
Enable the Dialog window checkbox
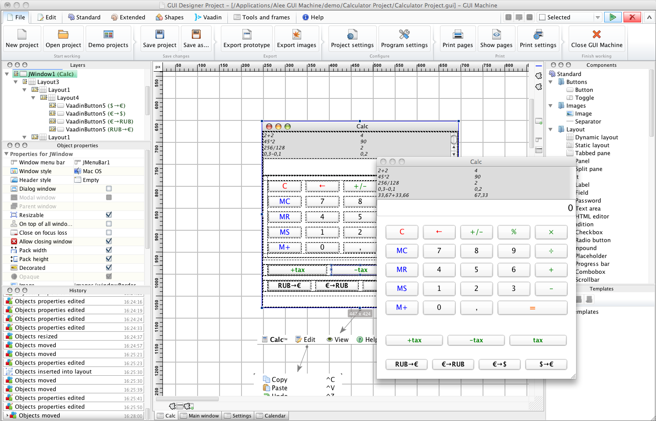coord(109,189)
